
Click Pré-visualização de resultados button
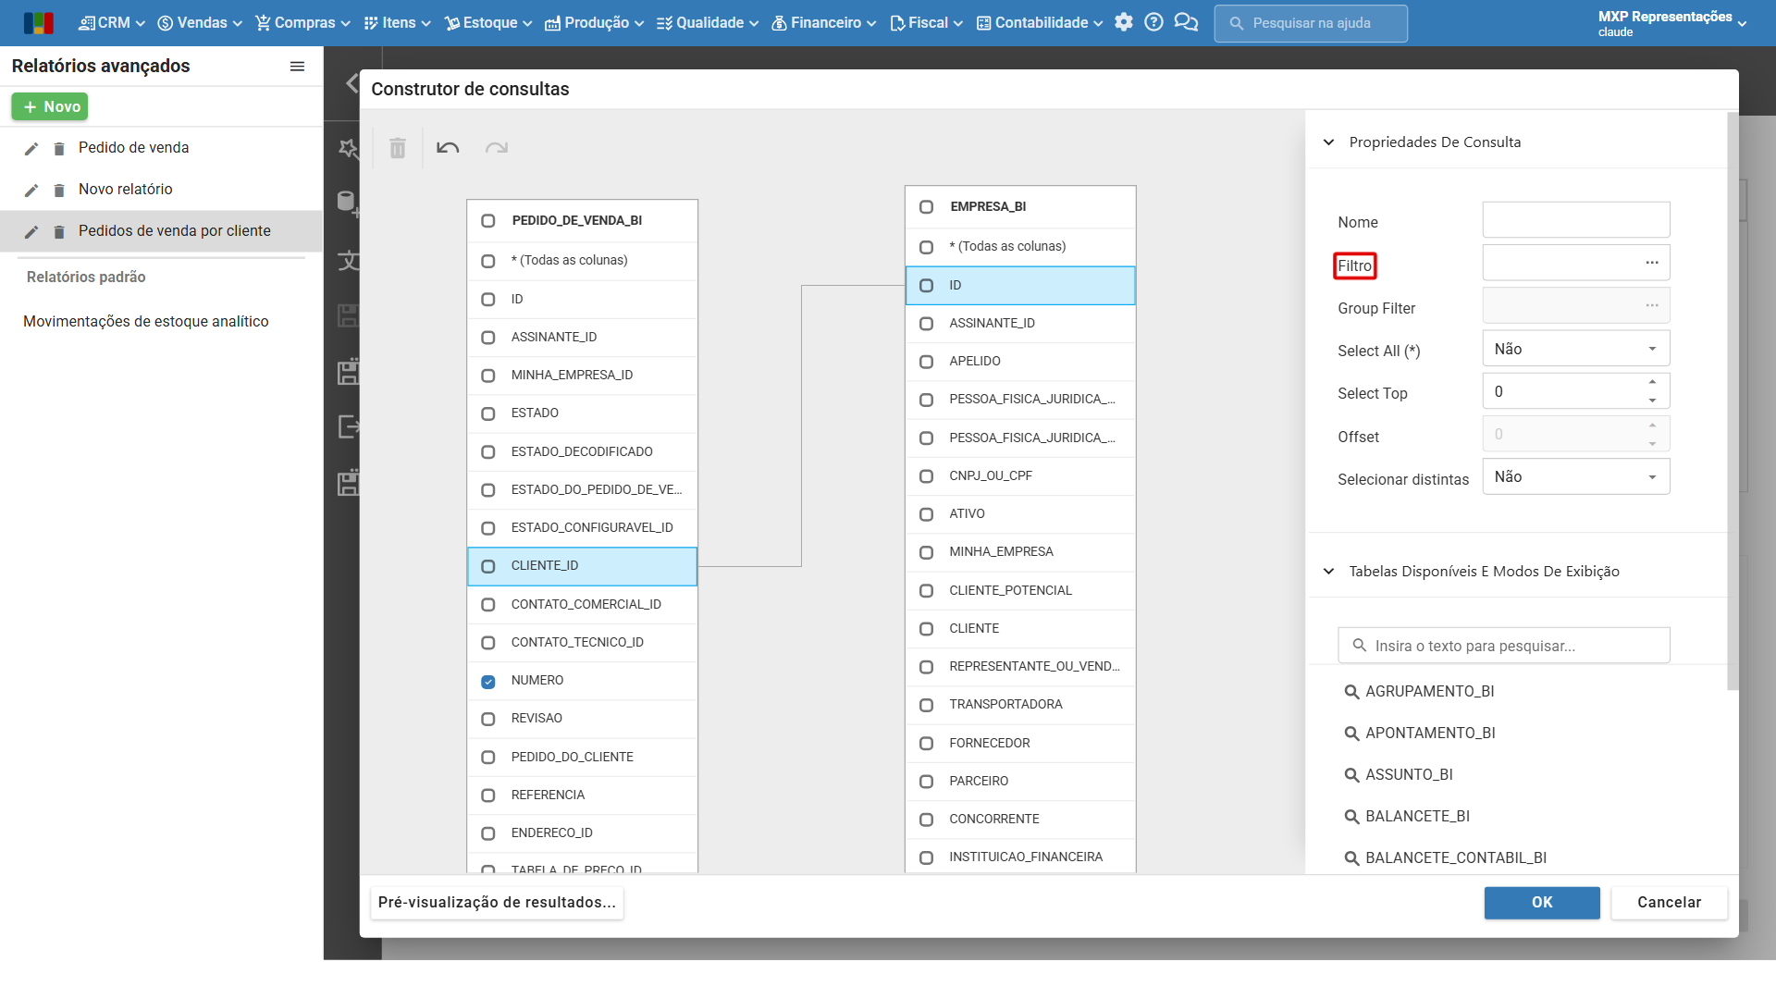click(497, 903)
